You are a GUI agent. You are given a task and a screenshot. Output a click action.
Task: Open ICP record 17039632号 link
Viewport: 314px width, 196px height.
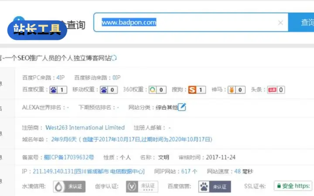click(x=69, y=157)
